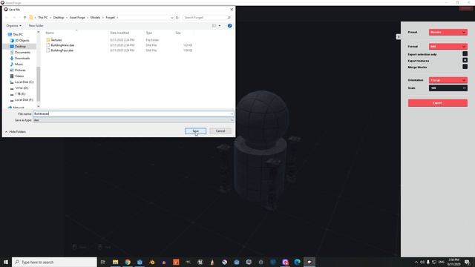Screen dimensions: 475x267
Task: Click Cancel in the Save file dialog
Action: pyautogui.click(x=220, y=131)
